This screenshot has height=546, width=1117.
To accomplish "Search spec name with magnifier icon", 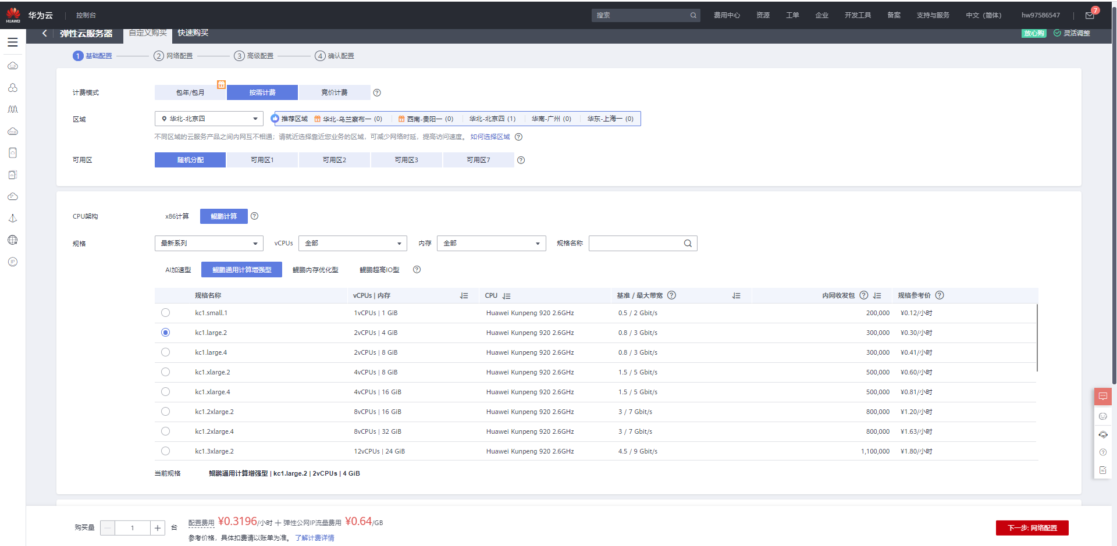I will coord(688,243).
